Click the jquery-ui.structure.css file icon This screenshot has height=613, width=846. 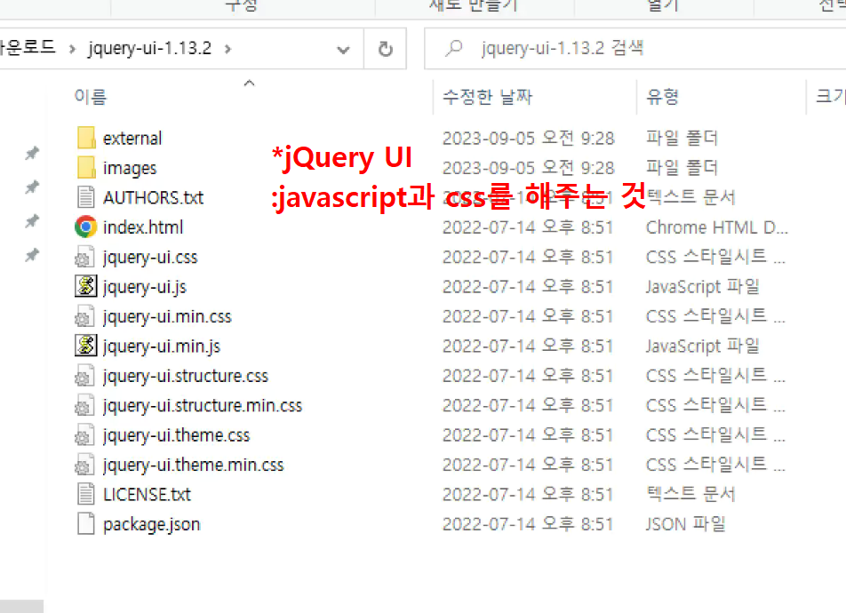click(84, 376)
